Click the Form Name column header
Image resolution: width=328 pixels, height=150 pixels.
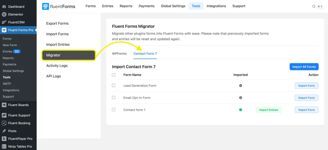[132, 75]
